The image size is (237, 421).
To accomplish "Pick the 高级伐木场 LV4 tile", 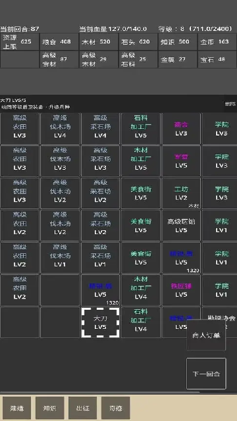I will tap(60, 129).
